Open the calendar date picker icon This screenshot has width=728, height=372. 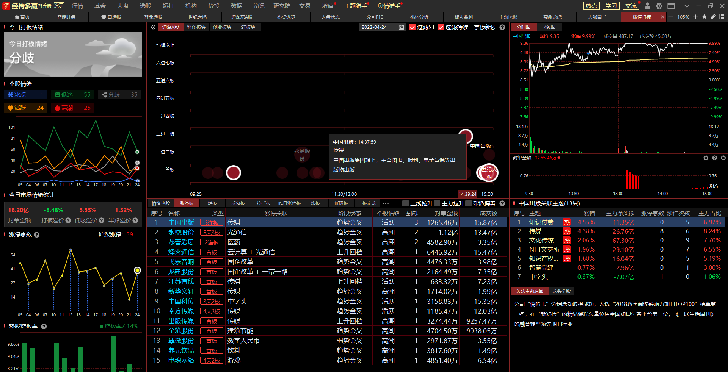[401, 27]
